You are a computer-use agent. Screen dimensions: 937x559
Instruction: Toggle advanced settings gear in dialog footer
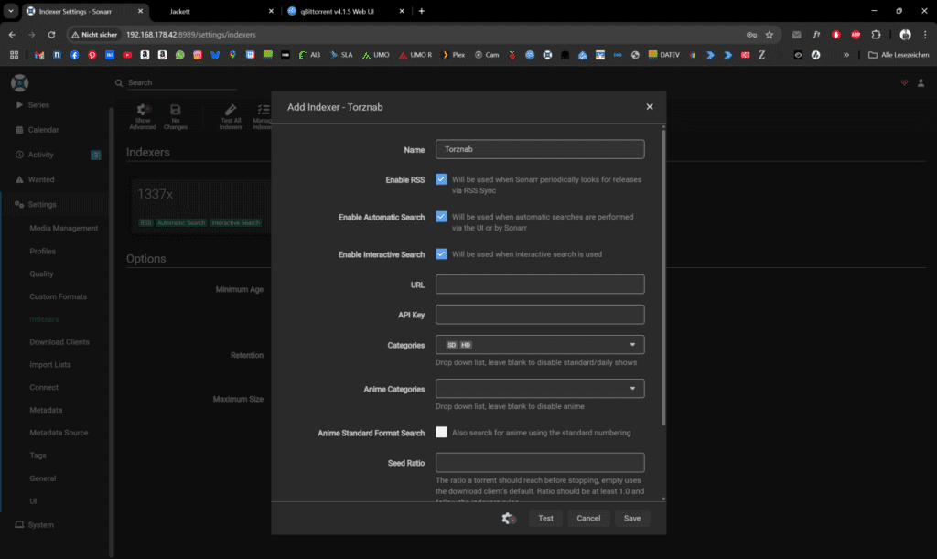click(509, 519)
